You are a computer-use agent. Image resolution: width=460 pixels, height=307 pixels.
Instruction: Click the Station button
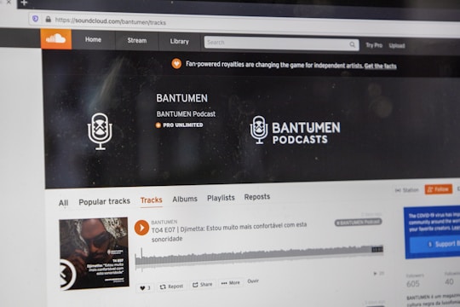point(407,190)
